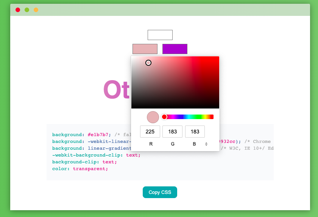Click the 'linear-gradient' code text
Viewport: 318px width, 217px height.
point(109,148)
